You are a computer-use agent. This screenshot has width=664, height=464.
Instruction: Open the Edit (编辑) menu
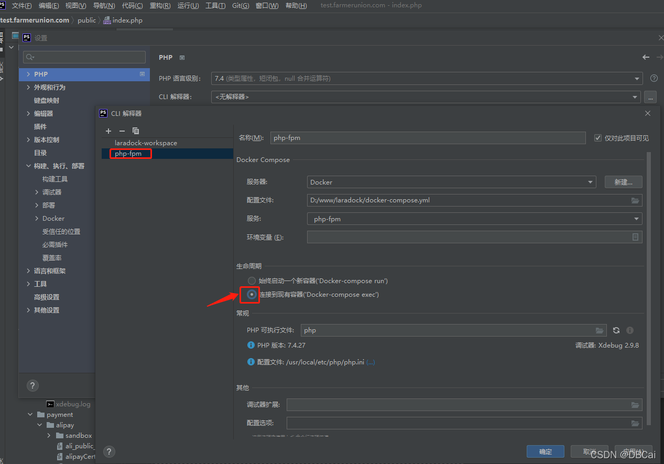click(x=49, y=5)
